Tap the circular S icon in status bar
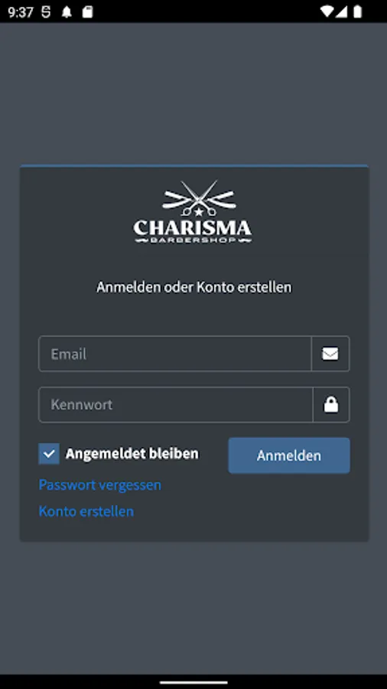This screenshot has width=387, height=689. [46, 11]
